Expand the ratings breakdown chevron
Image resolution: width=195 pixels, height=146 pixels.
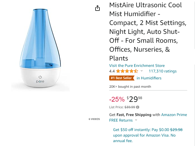point(142,71)
